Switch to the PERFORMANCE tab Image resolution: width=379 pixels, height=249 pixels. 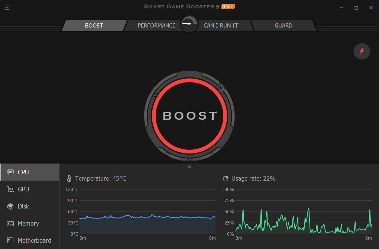(156, 25)
